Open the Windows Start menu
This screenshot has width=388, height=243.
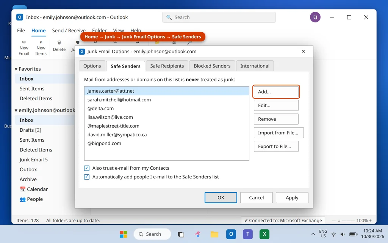tap(124, 234)
